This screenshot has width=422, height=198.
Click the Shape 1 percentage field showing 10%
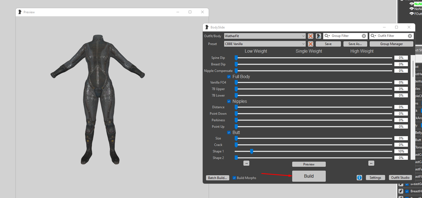click(401, 151)
